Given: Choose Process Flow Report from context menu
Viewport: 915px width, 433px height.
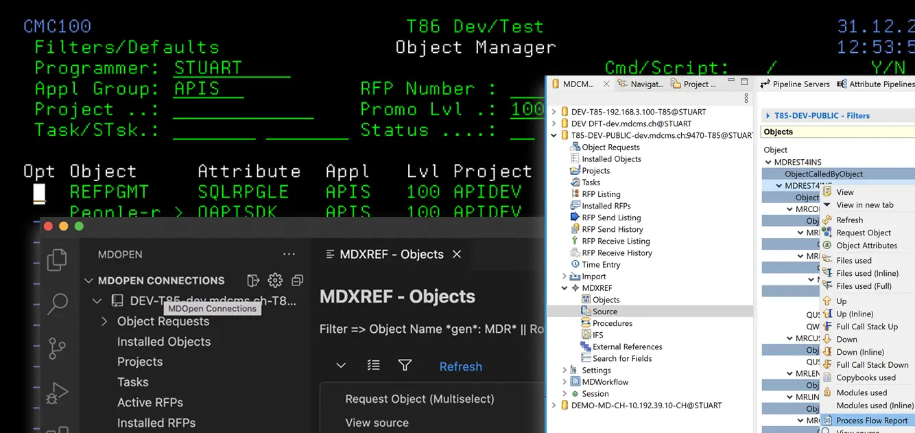Looking at the screenshot, I should pos(871,421).
